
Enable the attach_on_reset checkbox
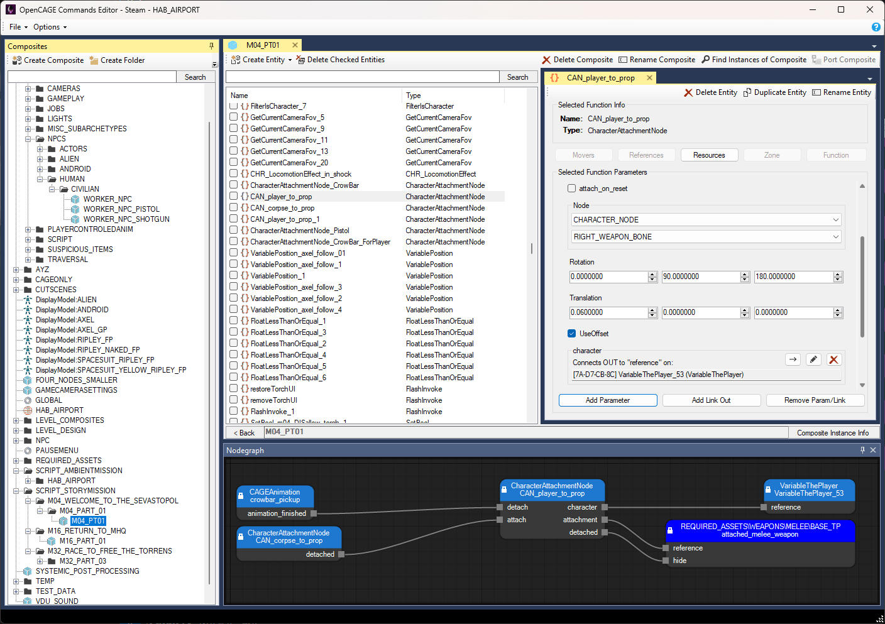pos(571,189)
